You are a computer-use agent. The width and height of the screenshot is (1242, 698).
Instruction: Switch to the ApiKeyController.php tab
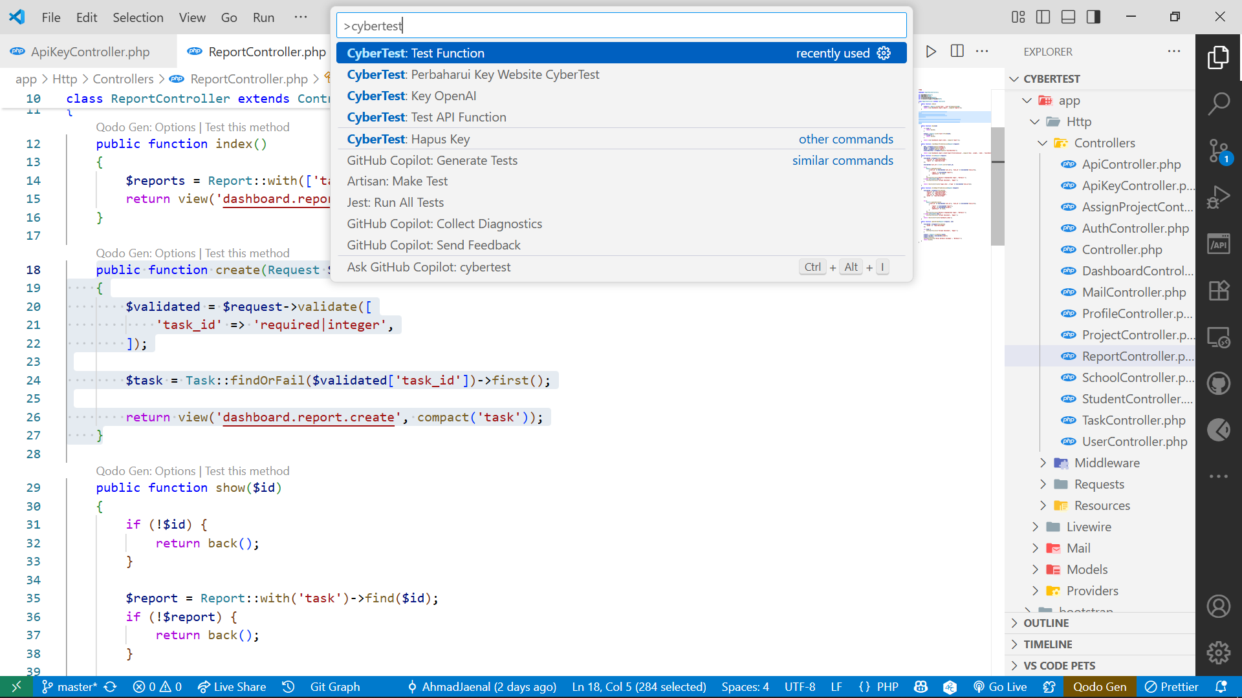[x=89, y=52]
